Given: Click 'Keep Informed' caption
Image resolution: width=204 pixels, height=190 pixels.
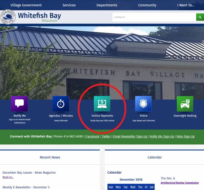Looking at the screenshot, I should point(61,121).
